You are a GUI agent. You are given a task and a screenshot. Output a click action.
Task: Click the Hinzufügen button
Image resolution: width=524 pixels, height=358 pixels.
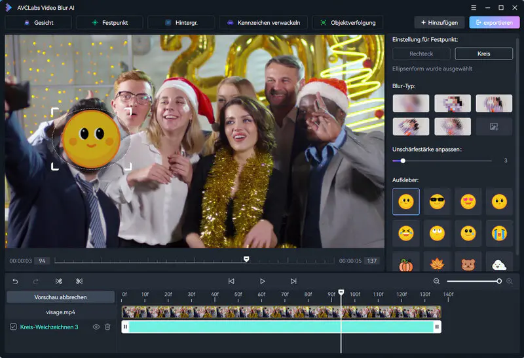click(440, 23)
